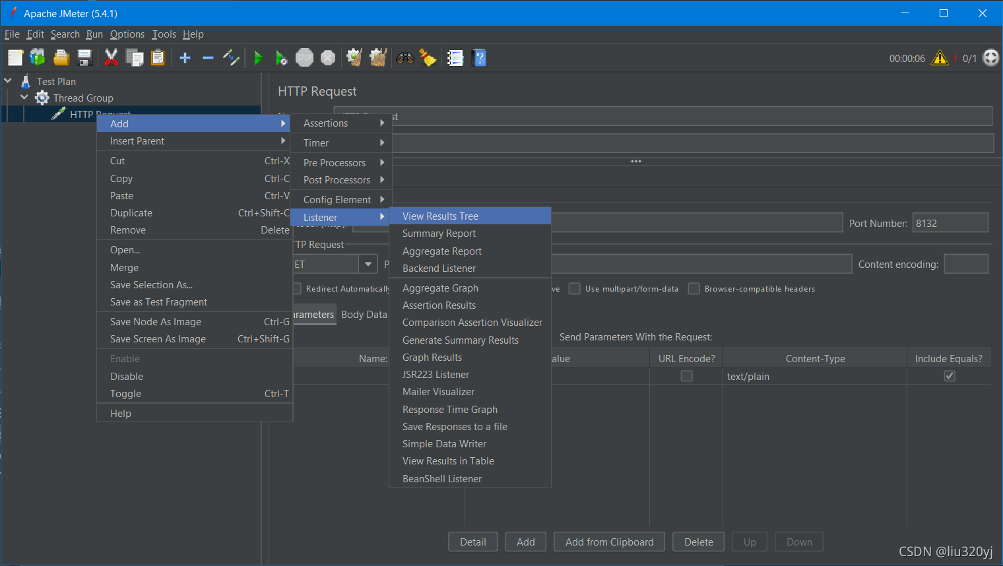The image size is (1003, 566).
Task: Click the Cut scissors toolbar icon
Action: (x=112, y=58)
